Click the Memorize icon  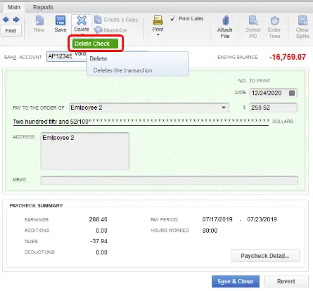pyautogui.click(x=98, y=30)
